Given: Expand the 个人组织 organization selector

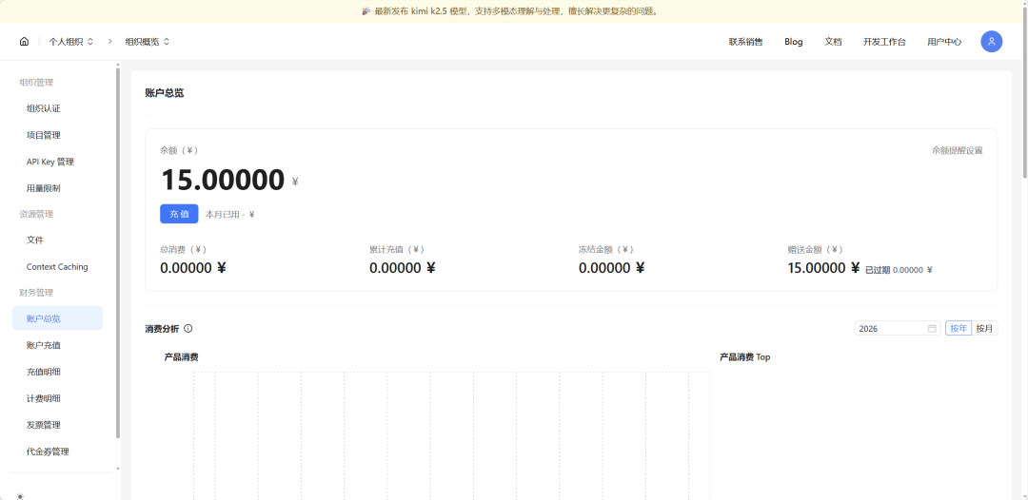Looking at the screenshot, I should tap(71, 42).
